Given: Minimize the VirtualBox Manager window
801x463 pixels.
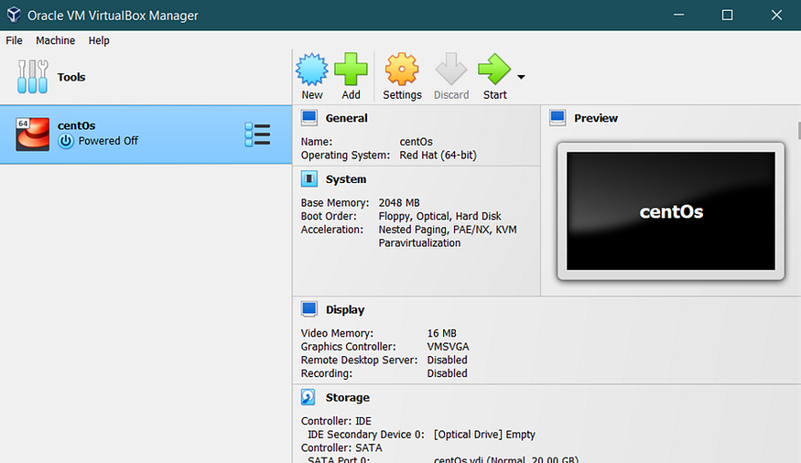Looking at the screenshot, I should point(678,15).
